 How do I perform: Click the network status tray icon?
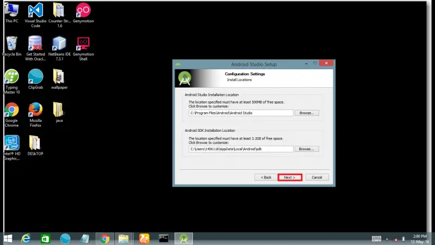[x=396, y=239]
